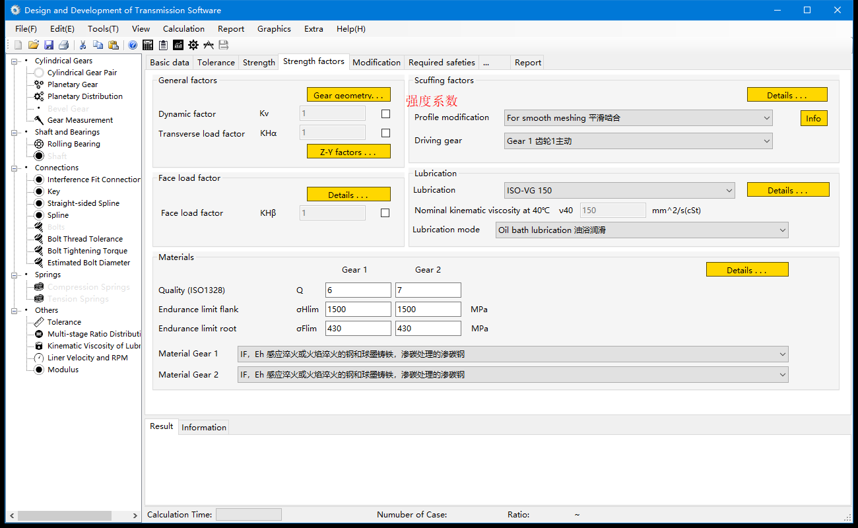Open the Material Gear 2 dropdown
Screen dimensions: 858x528
pos(513,375)
